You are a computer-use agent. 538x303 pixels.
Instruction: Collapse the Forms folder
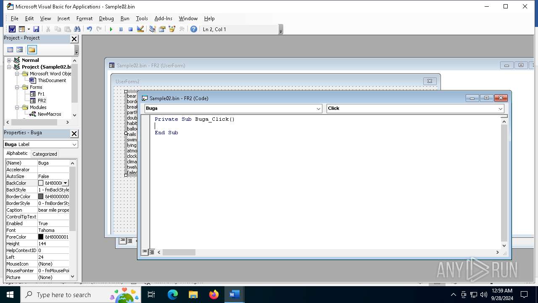[x=17, y=87]
